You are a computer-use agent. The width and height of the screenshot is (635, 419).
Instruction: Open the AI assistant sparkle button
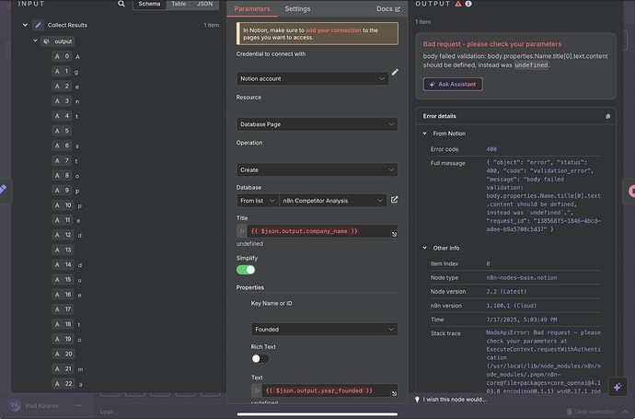point(618,387)
